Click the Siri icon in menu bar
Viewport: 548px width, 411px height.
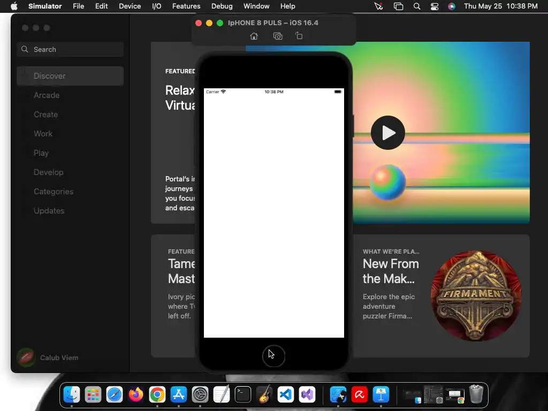pos(452,6)
